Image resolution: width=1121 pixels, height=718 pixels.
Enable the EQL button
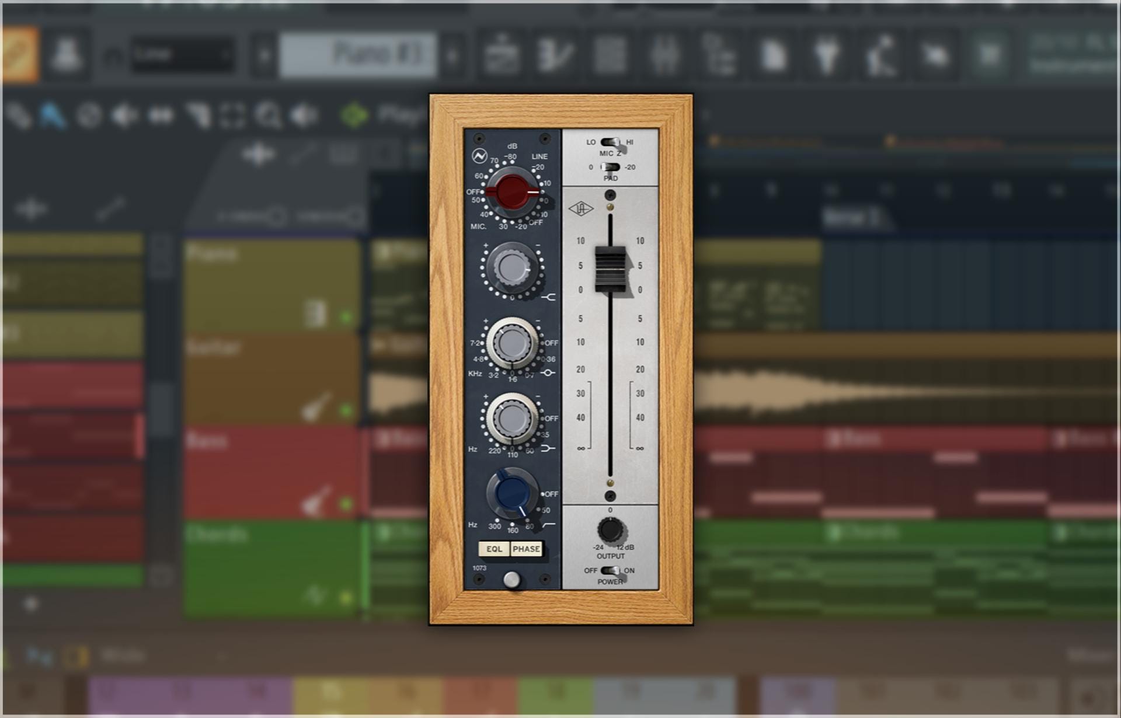494,549
